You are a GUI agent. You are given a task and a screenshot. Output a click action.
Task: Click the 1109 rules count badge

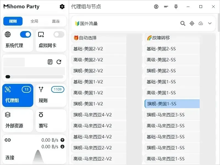click(58, 89)
